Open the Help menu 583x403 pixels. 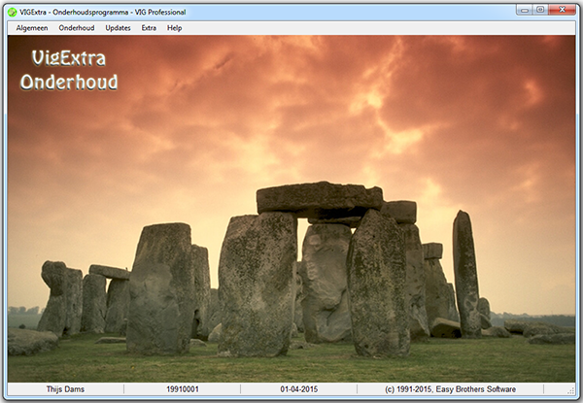(x=175, y=28)
